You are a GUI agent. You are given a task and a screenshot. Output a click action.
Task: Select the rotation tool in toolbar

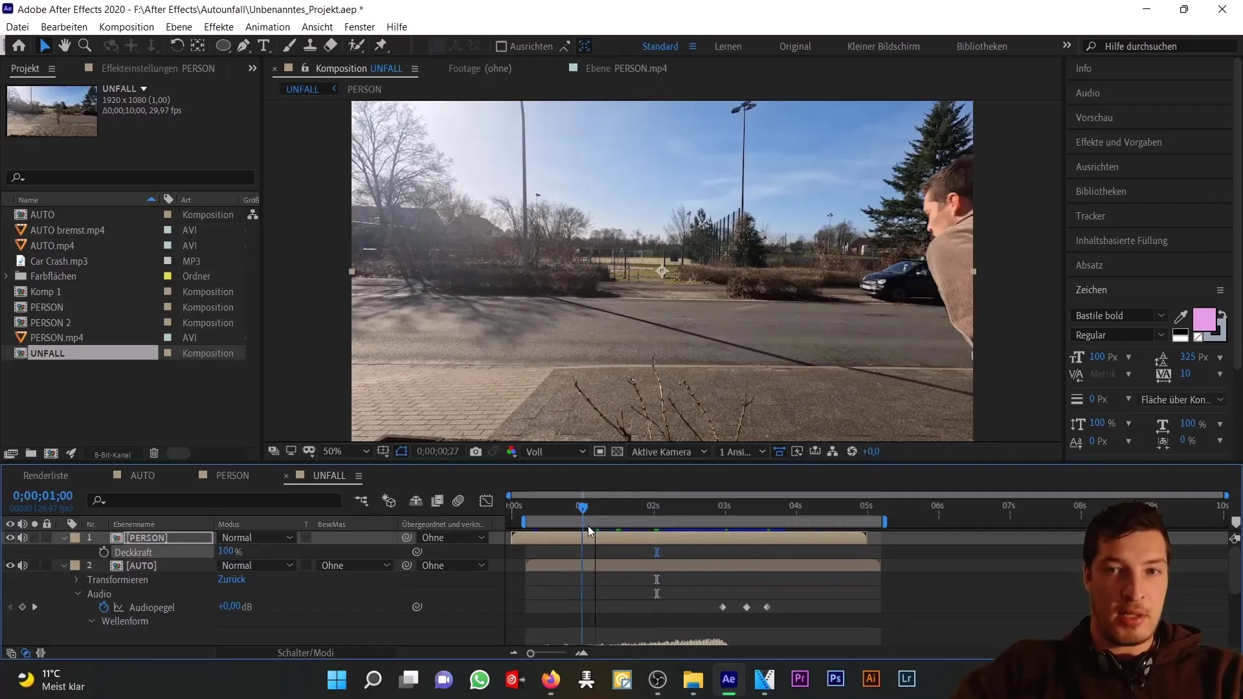pyautogui.click(x=176, y=46)
